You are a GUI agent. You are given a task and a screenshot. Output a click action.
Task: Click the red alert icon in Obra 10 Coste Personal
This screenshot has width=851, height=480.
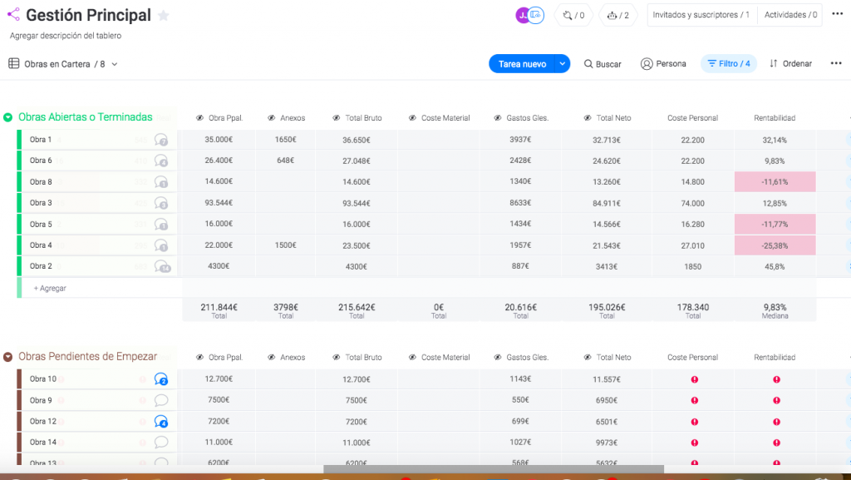coord(694,379)
